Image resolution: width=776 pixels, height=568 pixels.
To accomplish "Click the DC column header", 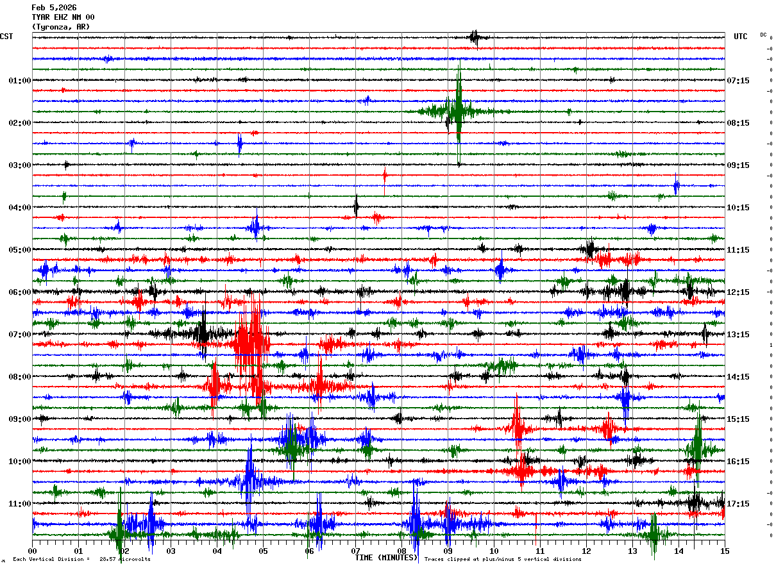I will click(x=763, y=35).
